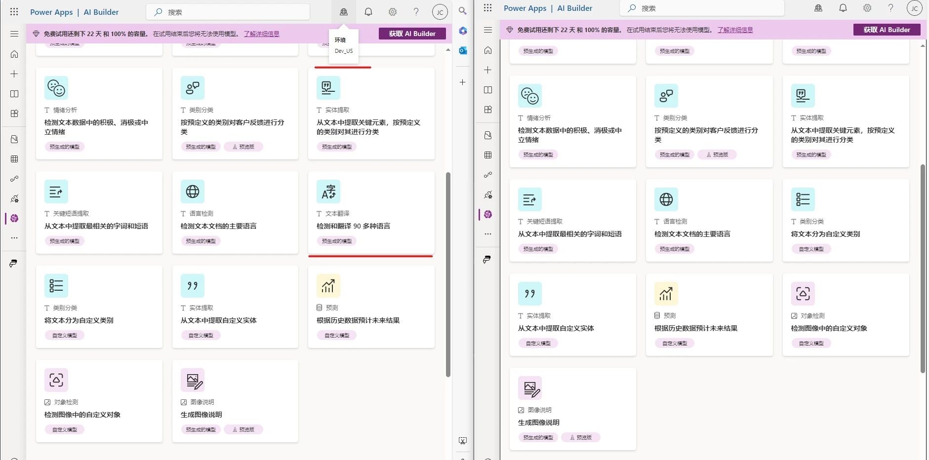
Task: Open the Tables grid item in right window's nav
Action: point(488,155)
